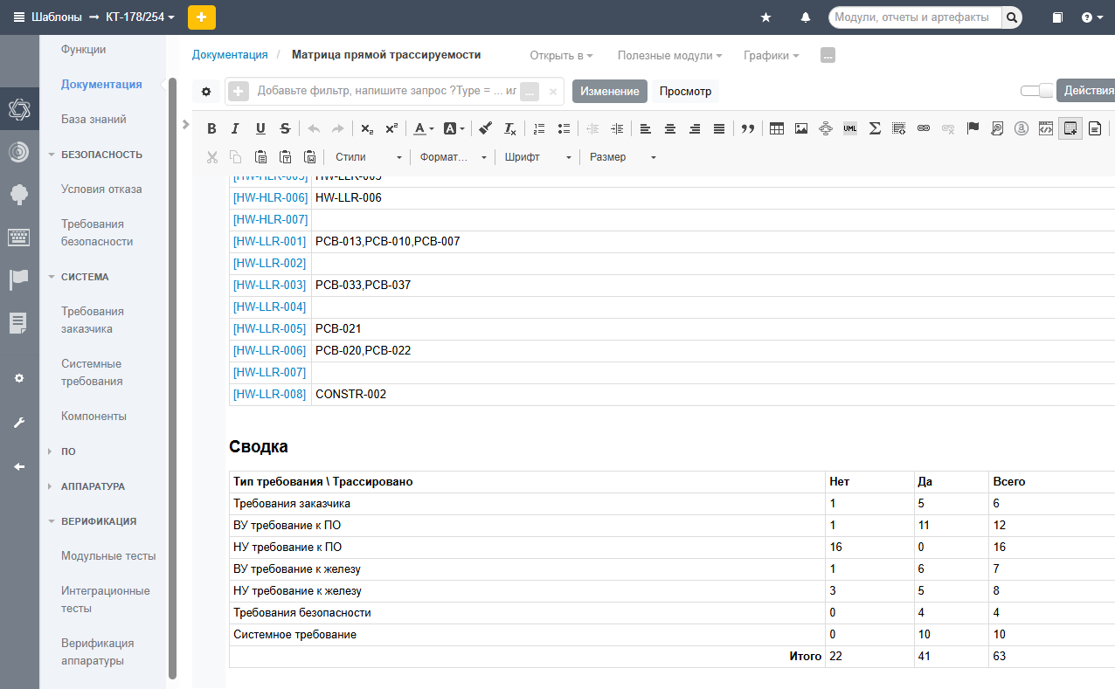Apply superscript formatting

(391, 128)
